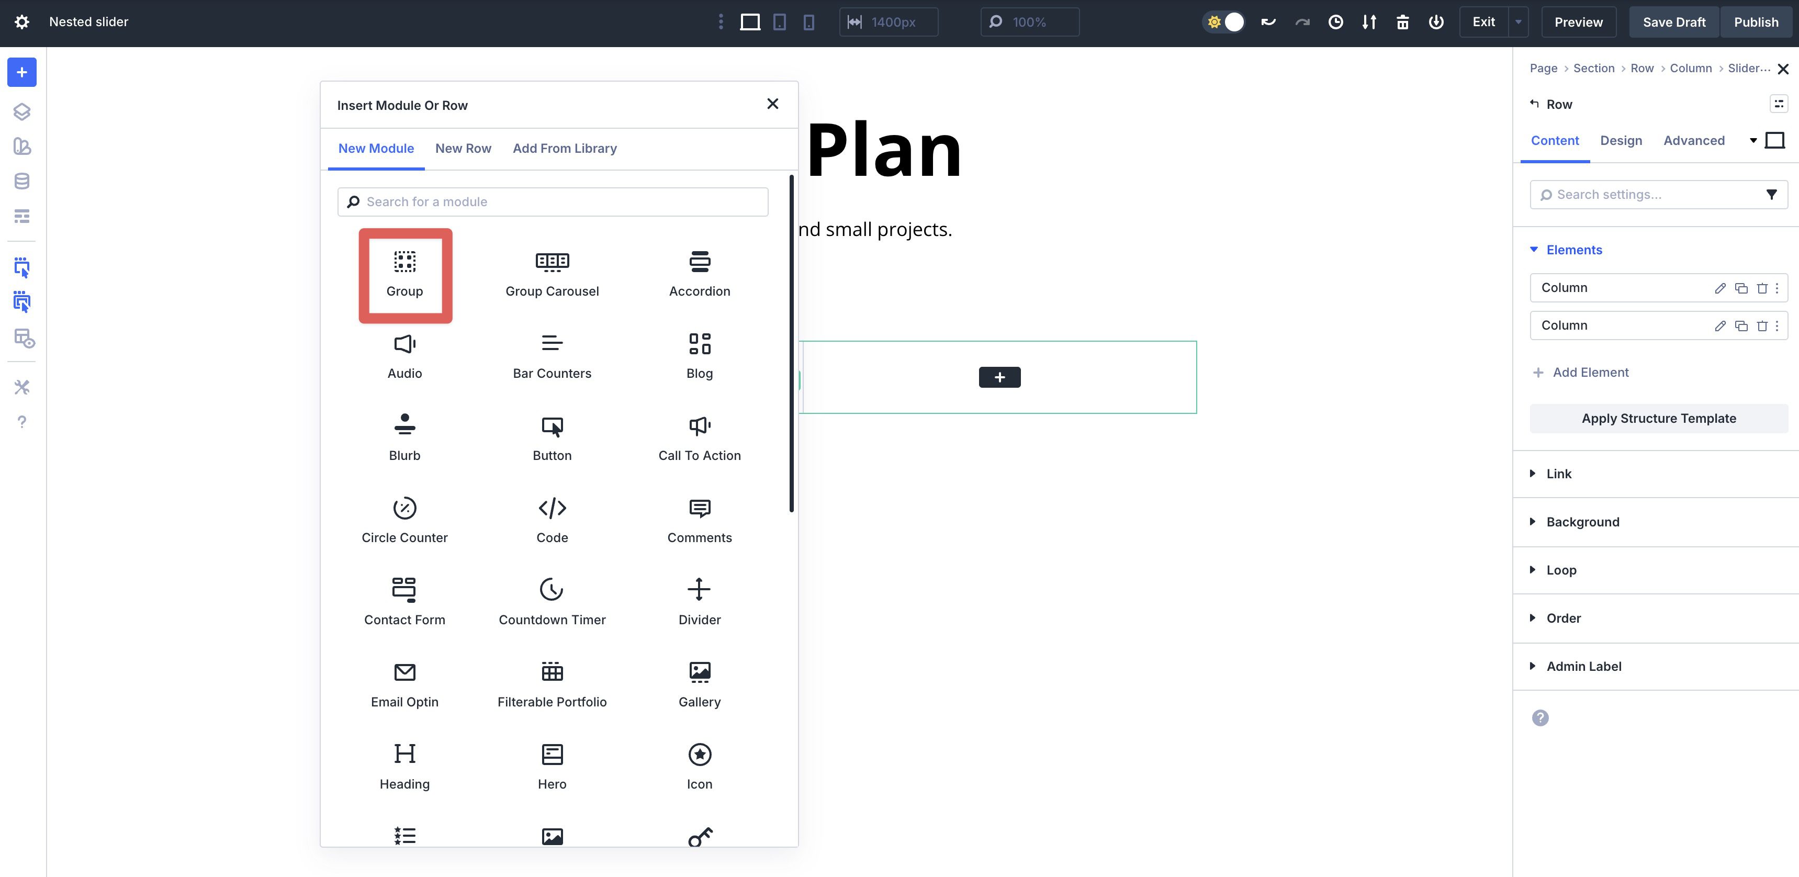Edit the first Column element with pencil icon

[x=1720, y=287]
